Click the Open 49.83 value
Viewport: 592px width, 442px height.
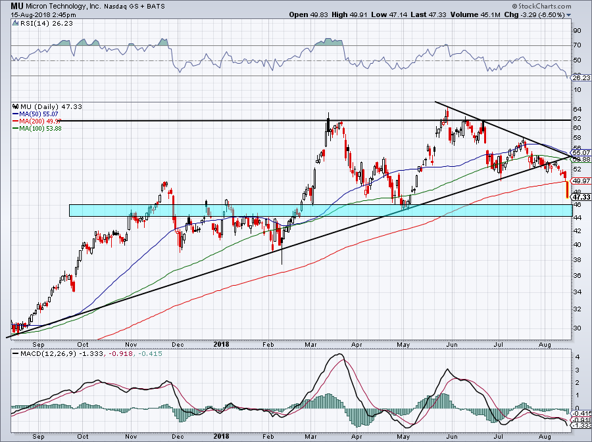pos(309,14)
